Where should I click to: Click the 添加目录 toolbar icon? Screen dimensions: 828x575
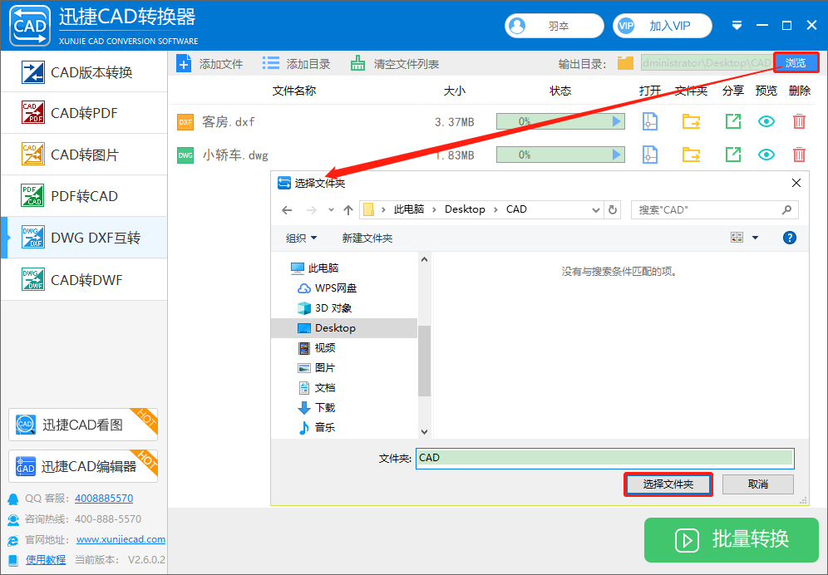click(x=270, y=62)
